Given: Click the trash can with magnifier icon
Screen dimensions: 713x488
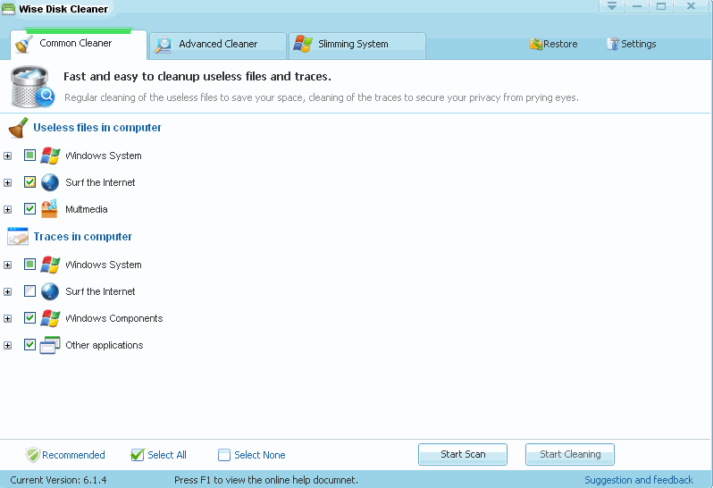Looking at the screenshot, I should [32, 87].
